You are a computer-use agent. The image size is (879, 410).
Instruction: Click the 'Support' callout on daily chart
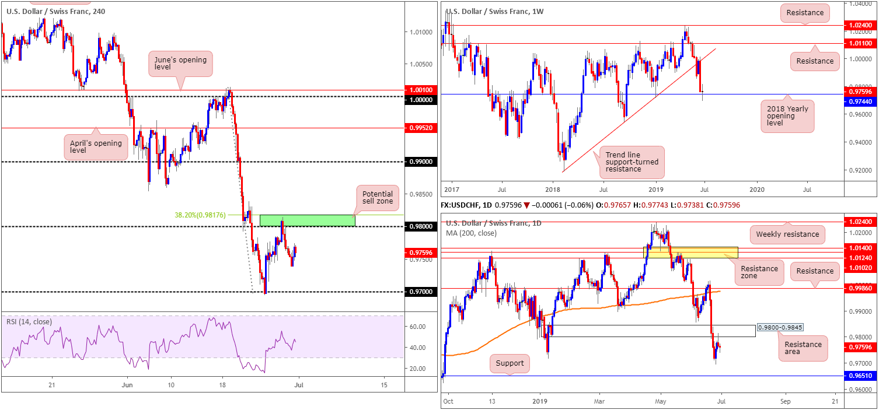click(x=511, y=363)
